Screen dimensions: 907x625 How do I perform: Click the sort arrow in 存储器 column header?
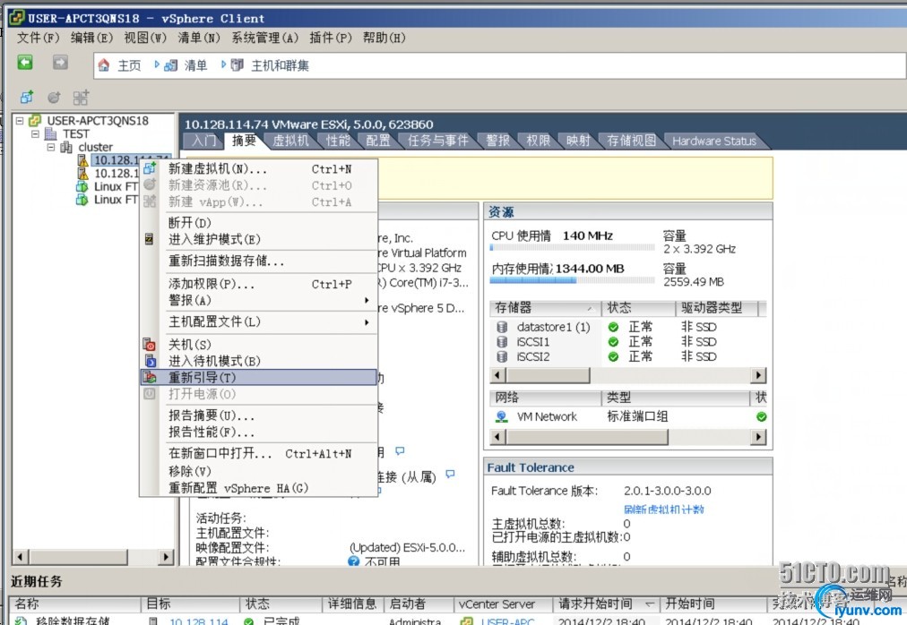click(590, 309)
